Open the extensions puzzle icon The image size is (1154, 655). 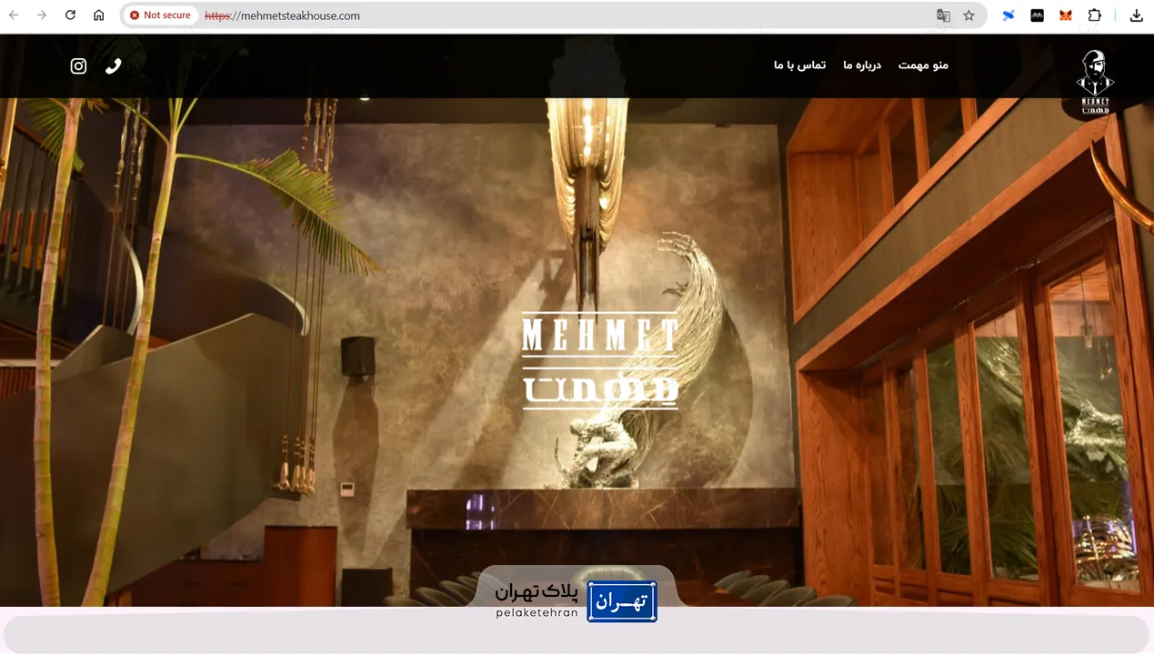(1095, 15)
